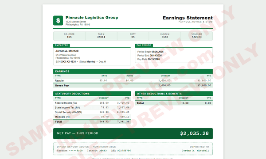Click the State Income Tax YTD 1,037.66
This screenshot has width=266, height=159.
coord(123,107)
